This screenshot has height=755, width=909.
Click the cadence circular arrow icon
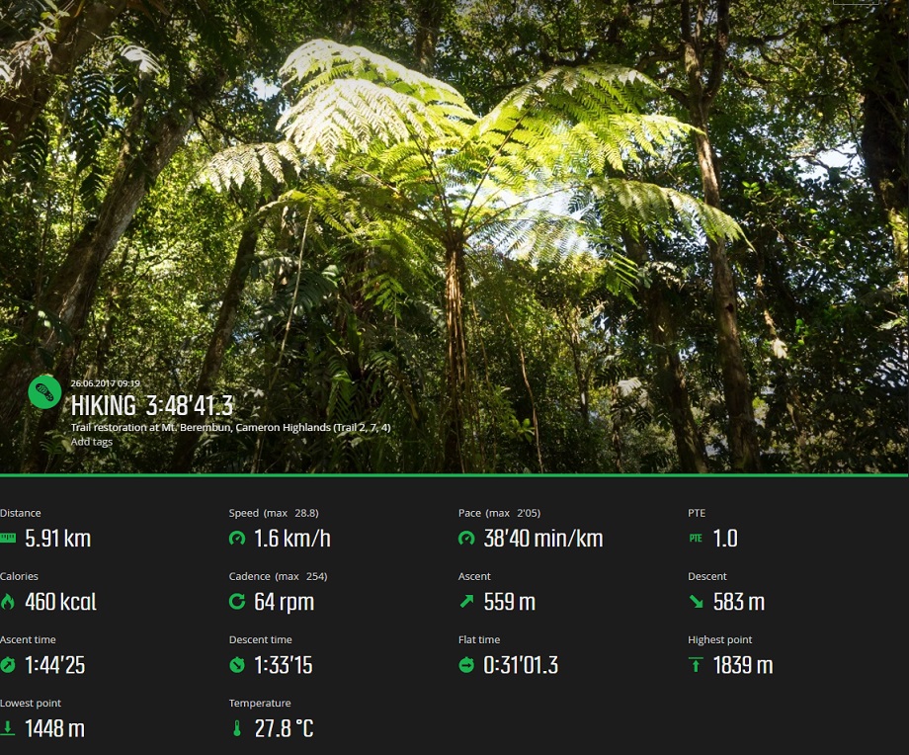(237, 602)
